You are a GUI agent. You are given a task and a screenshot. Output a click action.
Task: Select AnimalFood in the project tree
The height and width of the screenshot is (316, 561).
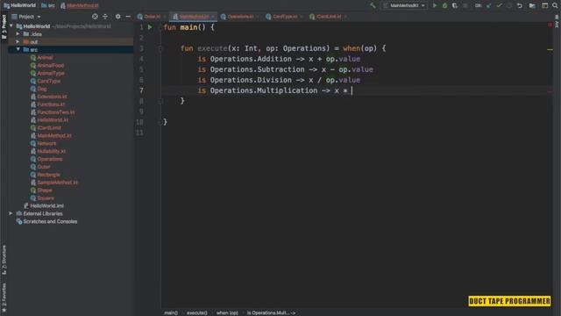[51, 65]
